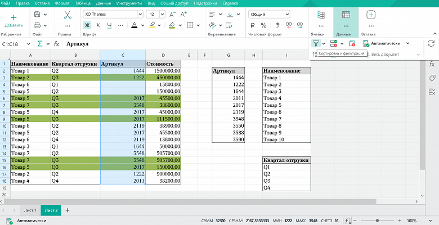Toggle wrap text option
Viewport: 439px width, 225px height.
pyautogui.click(x=229, y=25)
